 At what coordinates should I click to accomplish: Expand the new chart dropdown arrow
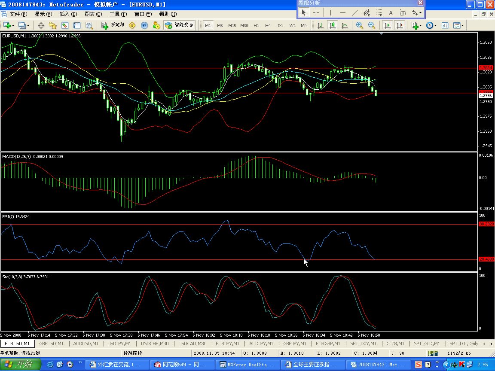14,25
